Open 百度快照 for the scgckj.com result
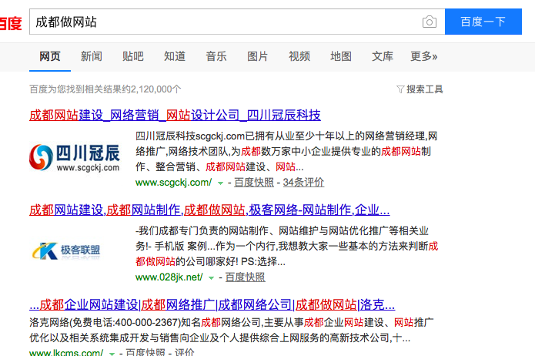This screenshot has width=535, height=356. pos(254,183)
